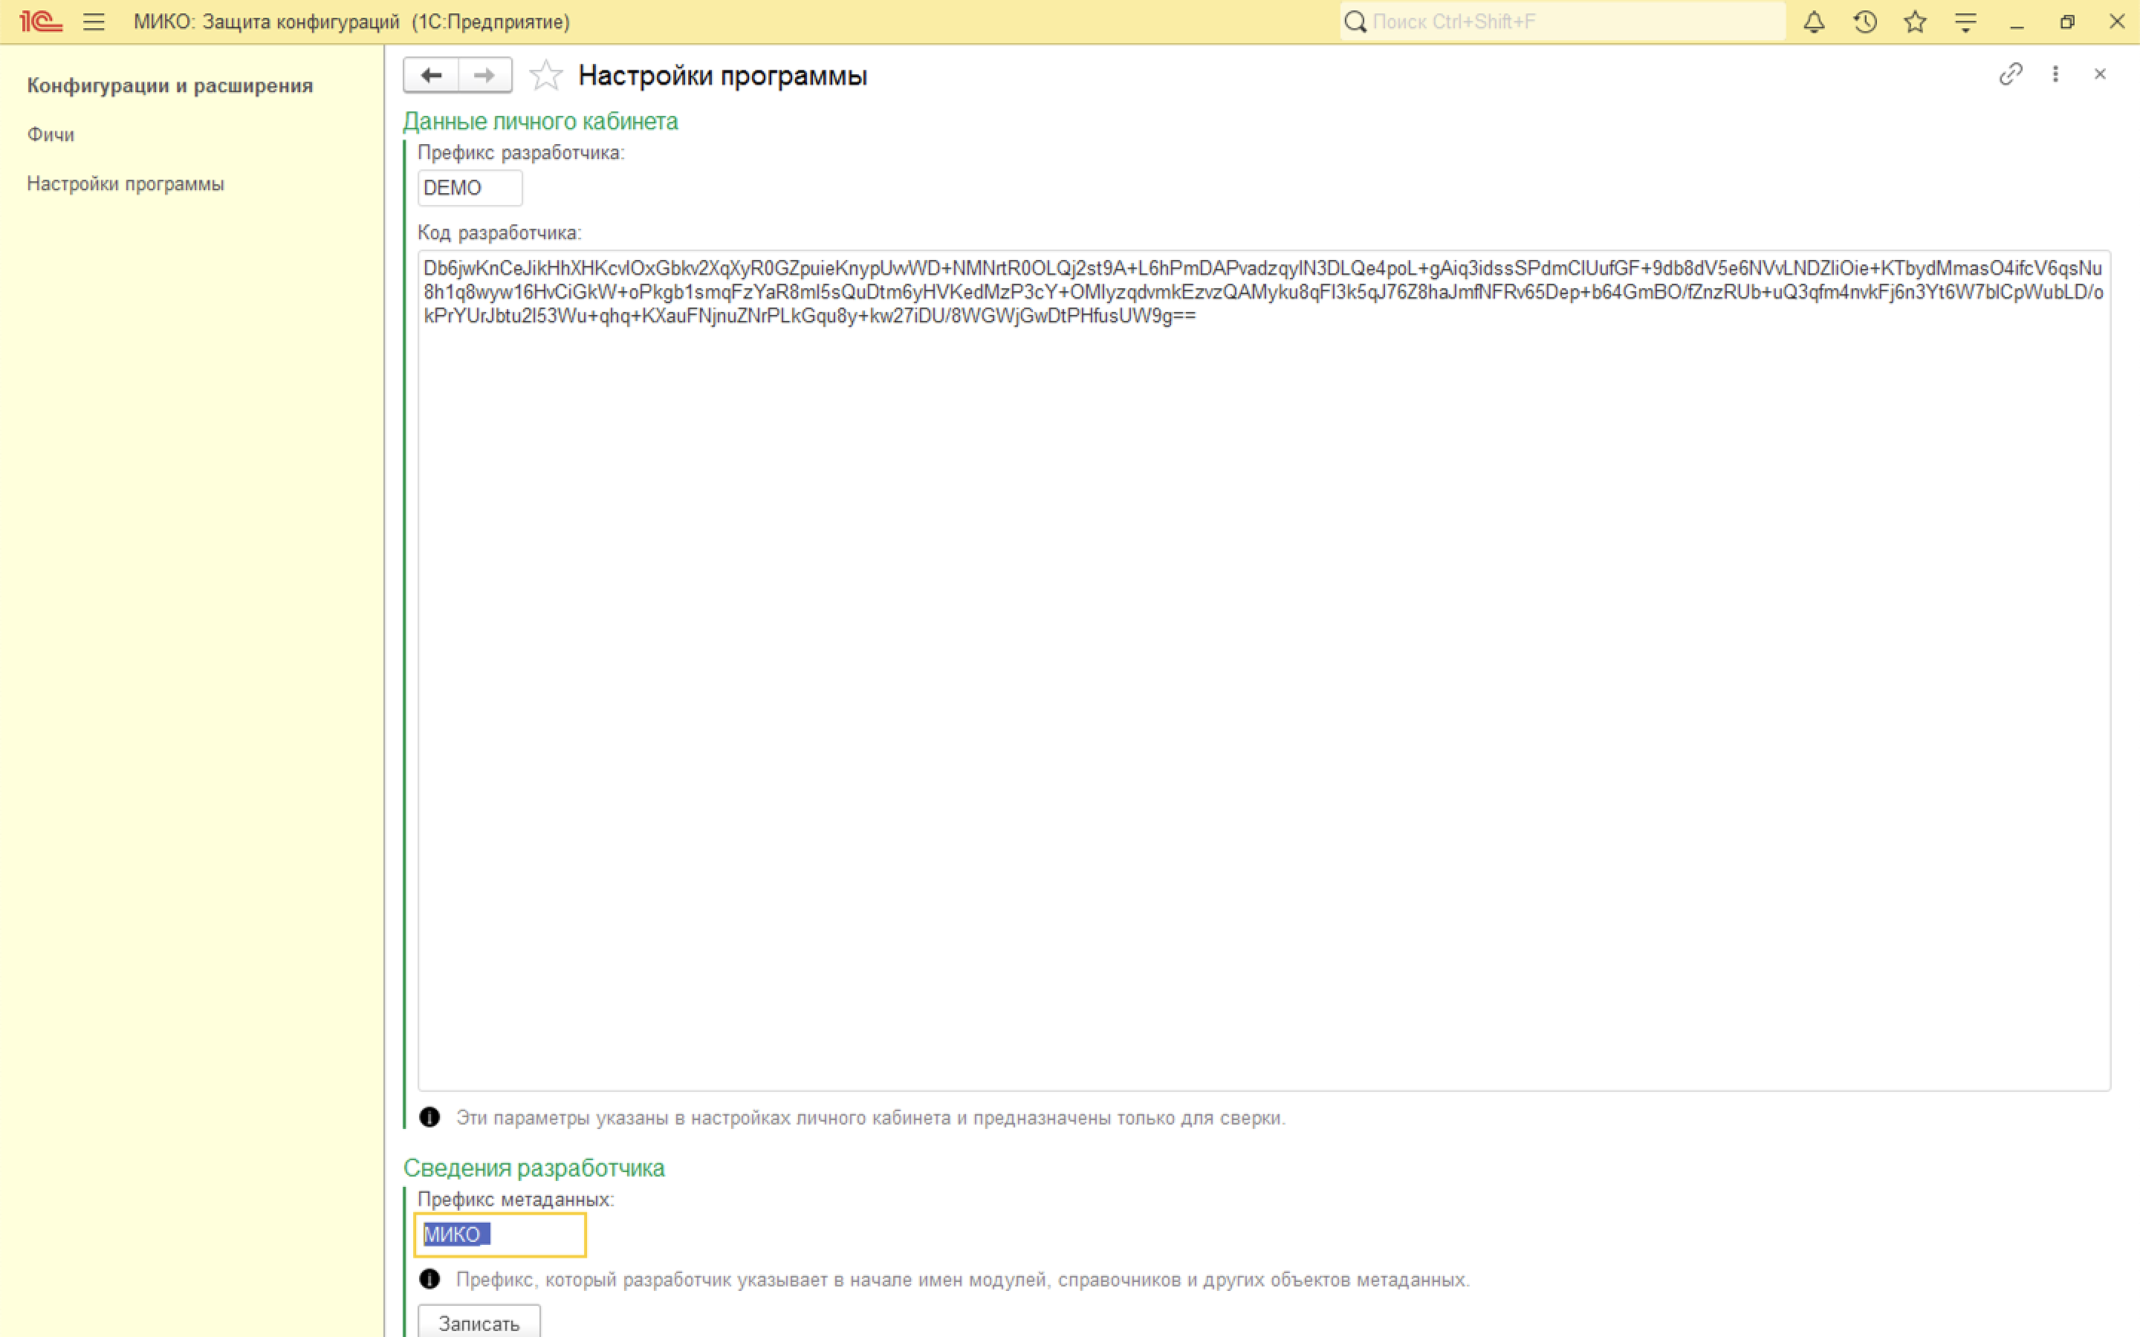Restore down the application window
Viewport: 2140px width, 1337px height.
click(x=2066, y=22)
